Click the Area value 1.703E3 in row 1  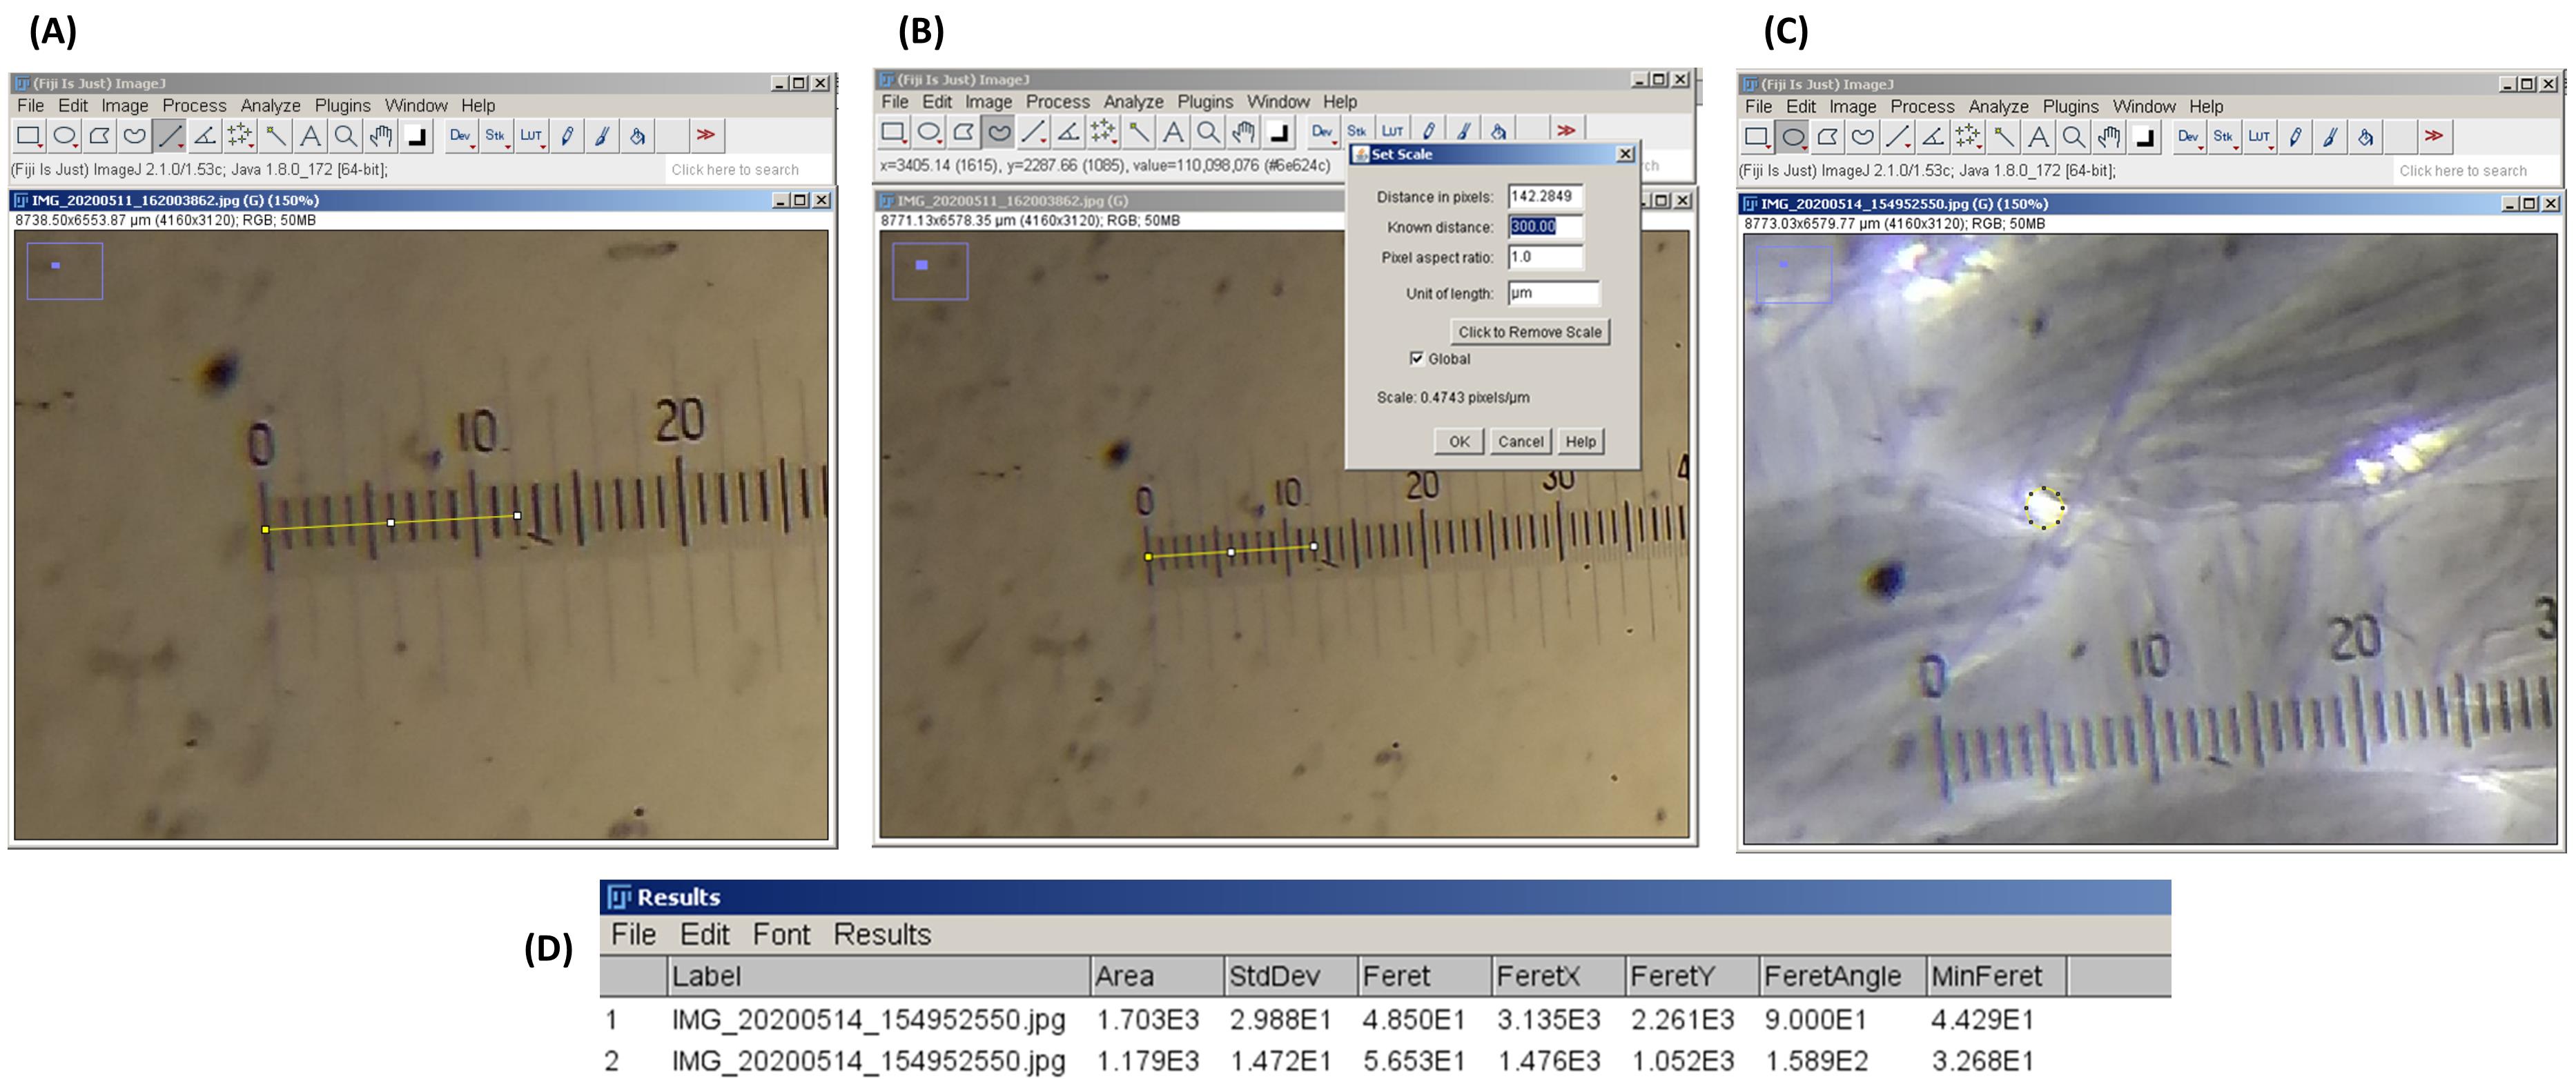coord(1147,1020)
